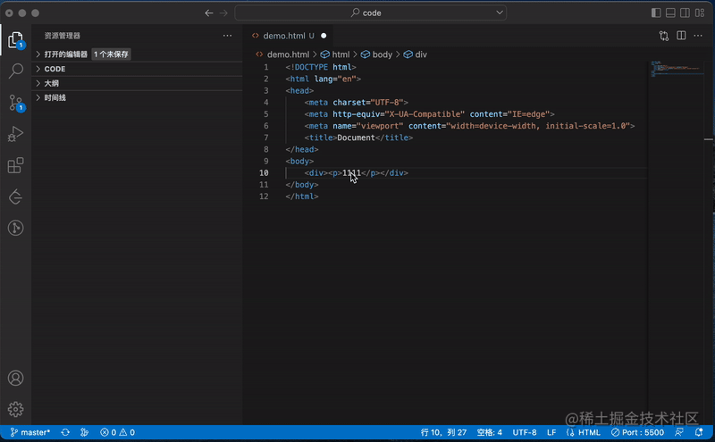Click the UTF-8 encoding indicator
The image size is (715, 442).
[525, 432]
